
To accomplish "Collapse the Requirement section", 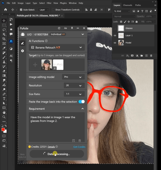I will click(x=83, y=109).
